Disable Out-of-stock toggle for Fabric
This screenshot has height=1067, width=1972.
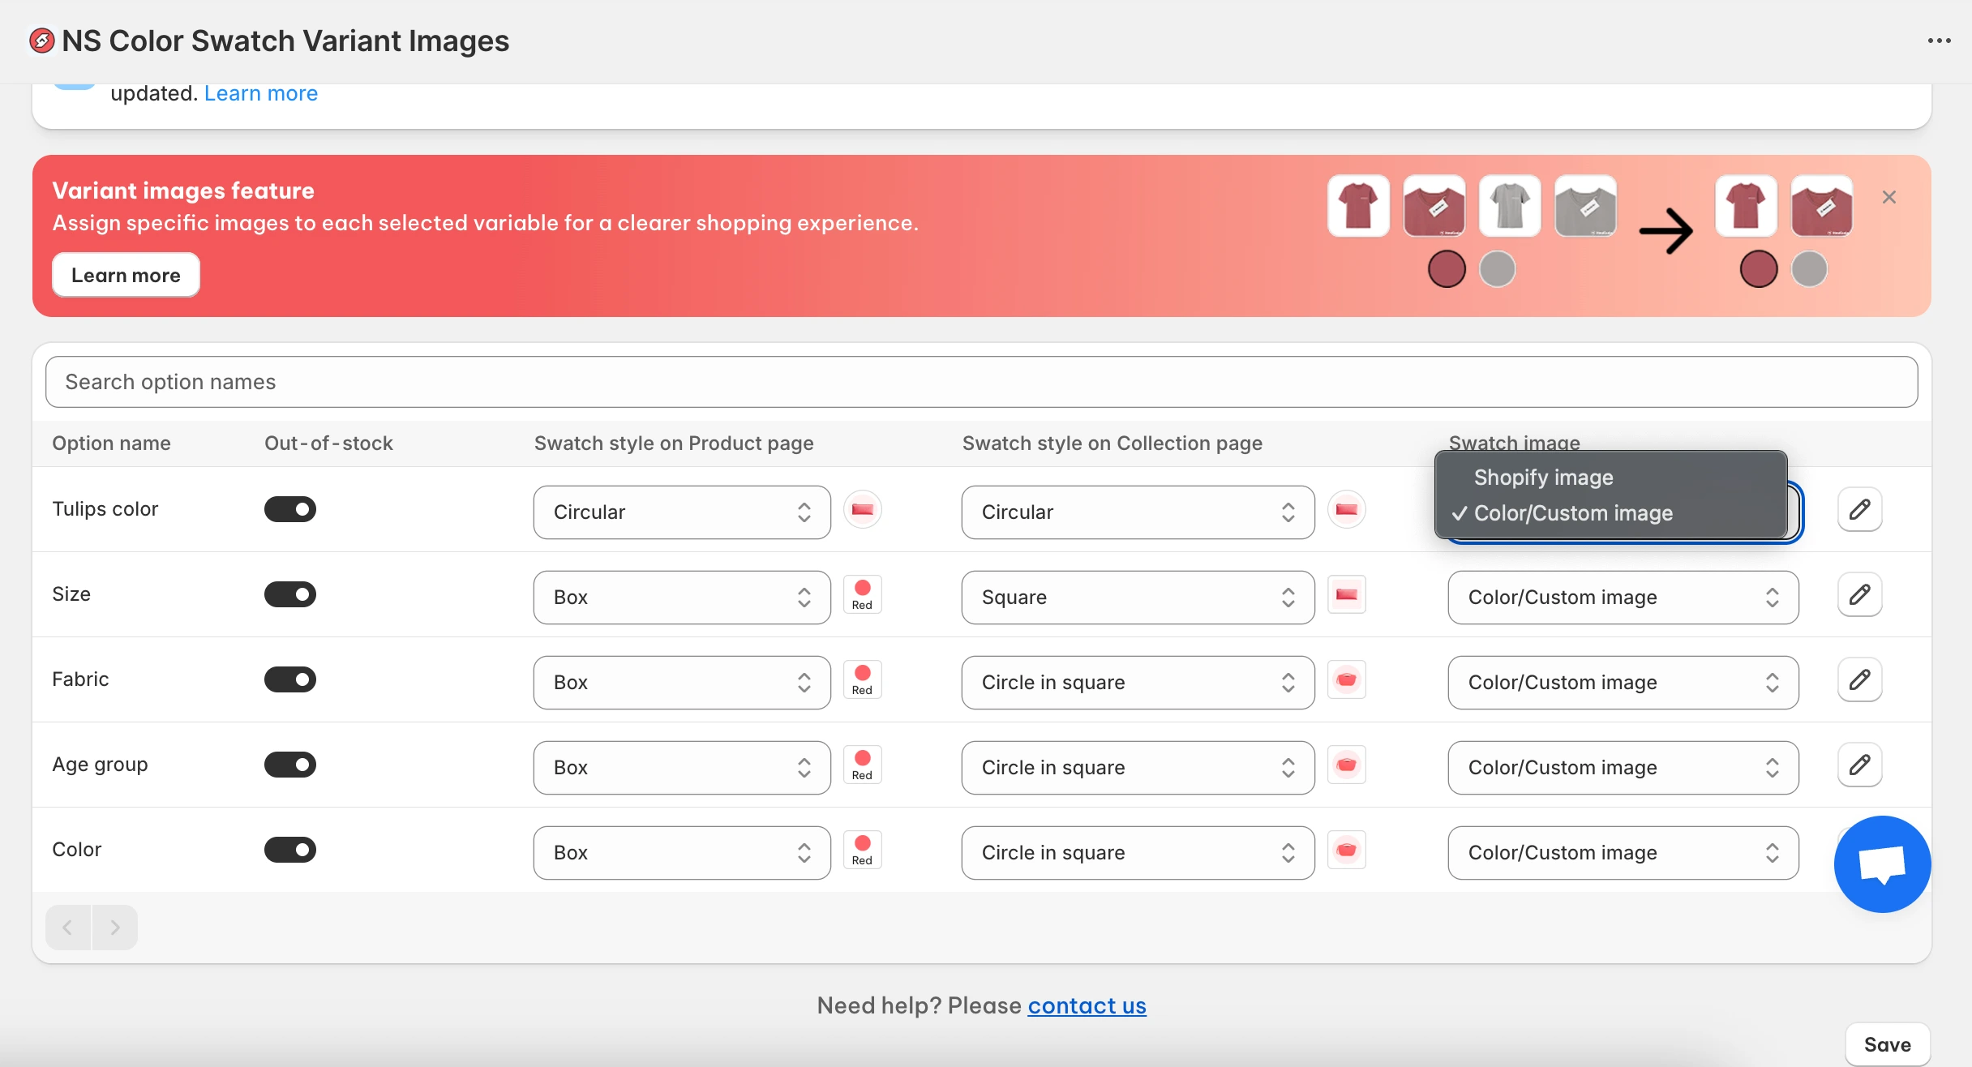pyautogui.click(x=289, y=679)
